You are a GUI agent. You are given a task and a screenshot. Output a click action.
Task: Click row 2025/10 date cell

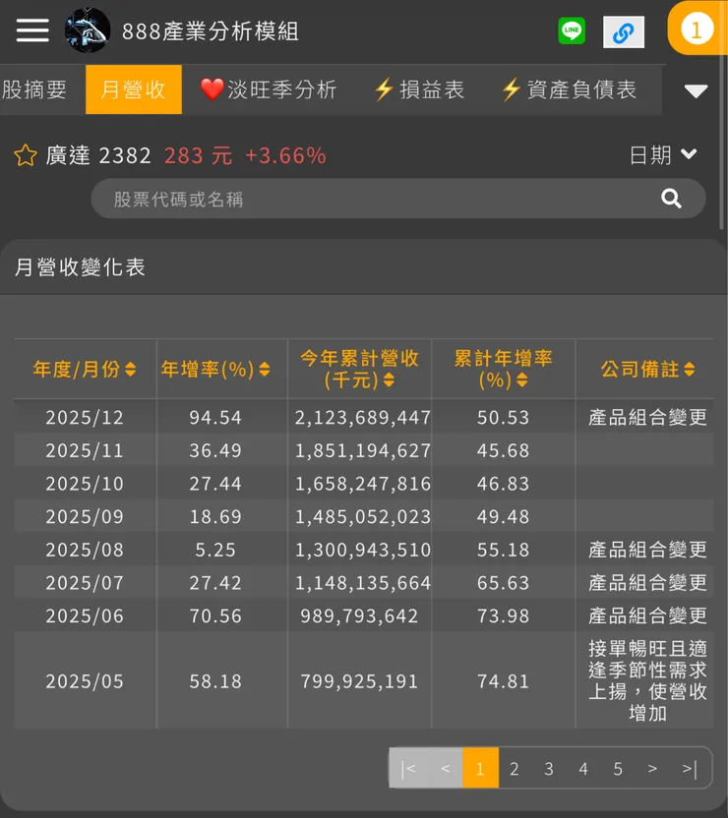point(85,484)
